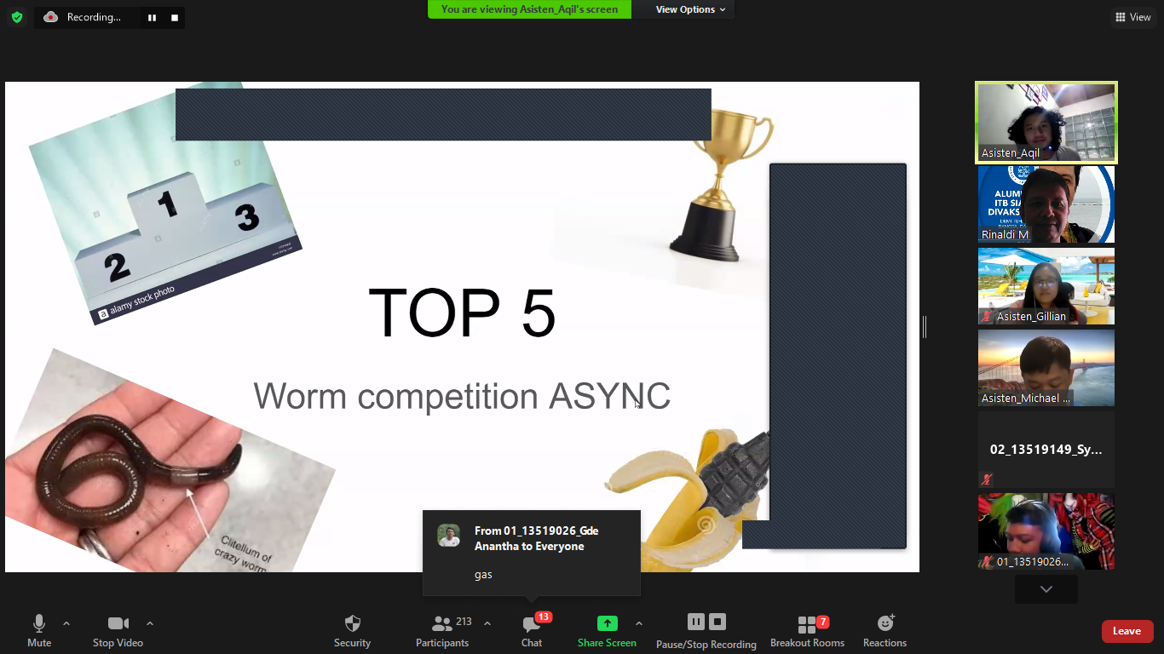Mute the microphone

[39, 631]
